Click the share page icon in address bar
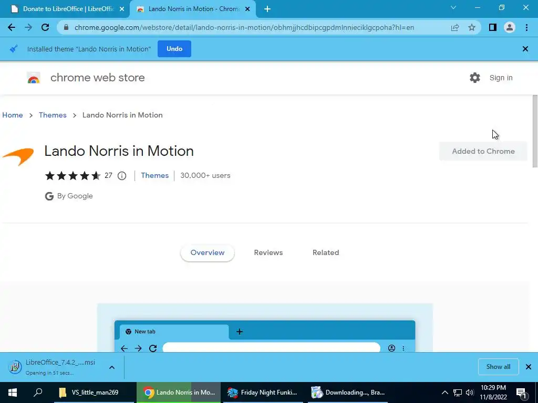Image resolution: width=538 pixels, height=403 pixels. pos(455,27)
